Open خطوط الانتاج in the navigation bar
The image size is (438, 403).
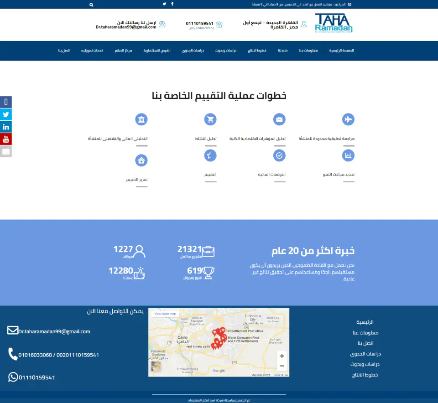[x=257, y=51]
